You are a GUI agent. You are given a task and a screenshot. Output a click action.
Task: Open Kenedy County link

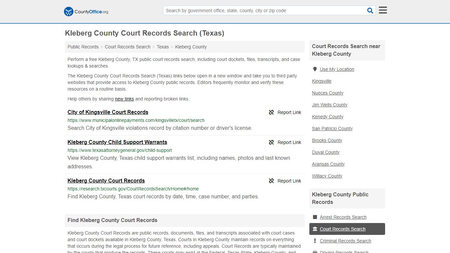coord(327,117)
